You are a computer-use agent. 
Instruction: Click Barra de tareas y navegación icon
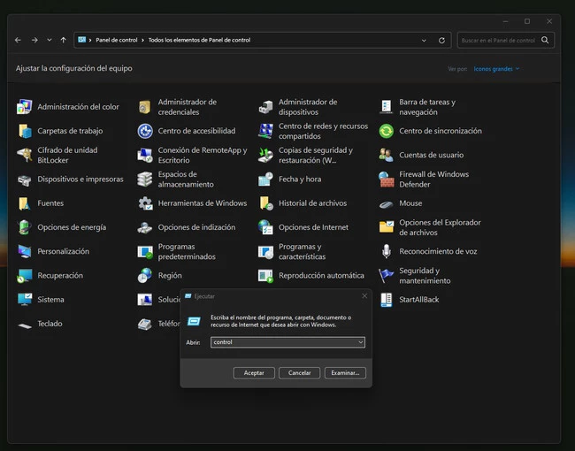click(387, 107)
